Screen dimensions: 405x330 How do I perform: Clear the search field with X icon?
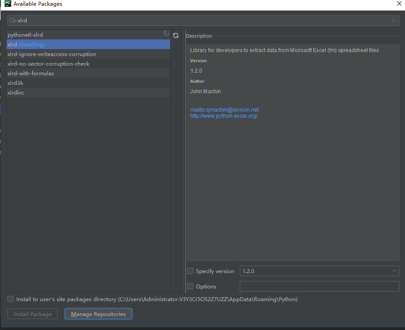393,21
